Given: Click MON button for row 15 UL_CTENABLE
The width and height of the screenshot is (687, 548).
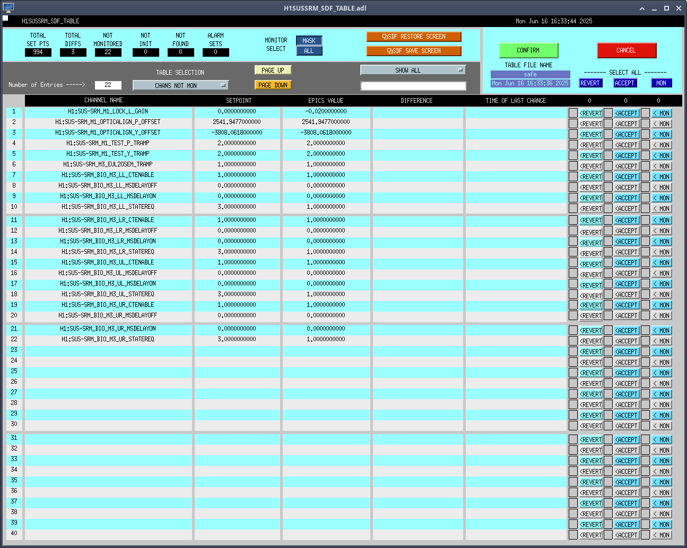Looking at the screenshot, I should point(662,262).
